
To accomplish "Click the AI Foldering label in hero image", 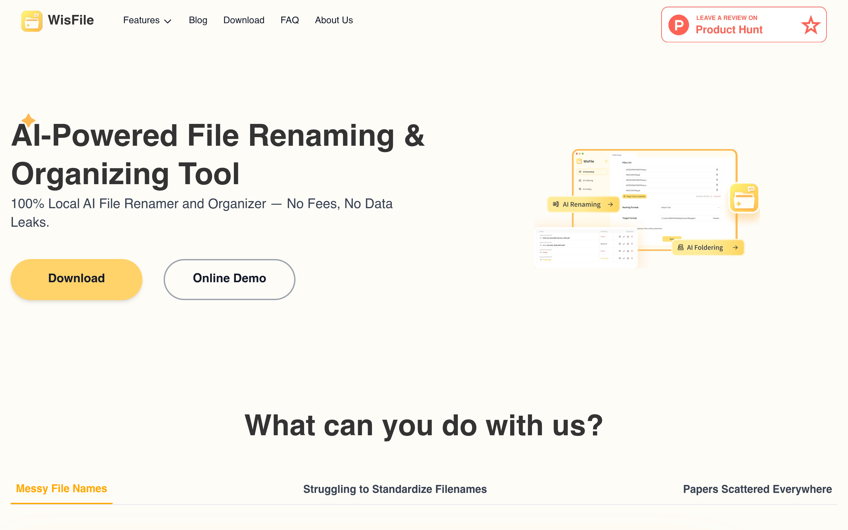I will click(705, 247).
